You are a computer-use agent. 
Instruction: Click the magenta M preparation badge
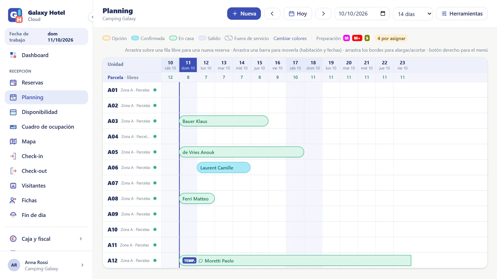click(x=346, y=38)
